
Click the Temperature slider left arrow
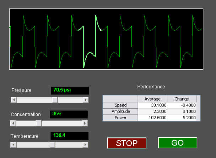pos(13,145)
